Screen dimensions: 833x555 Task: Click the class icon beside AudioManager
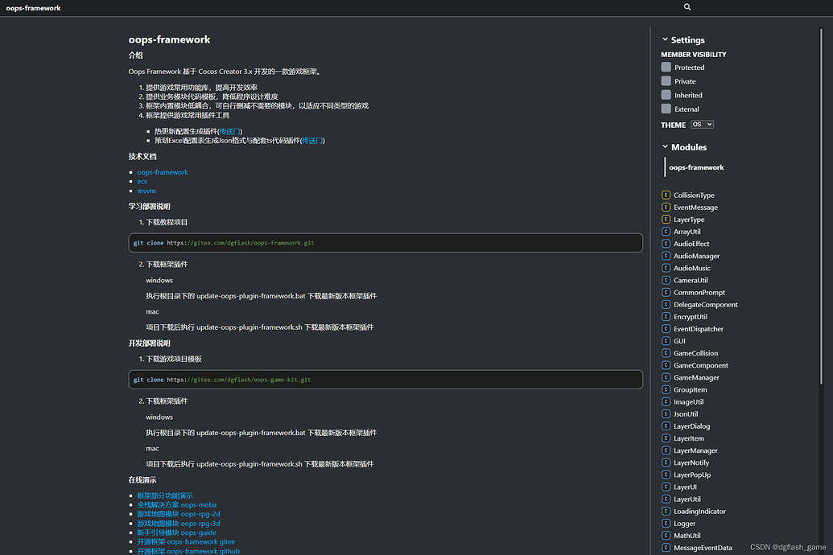pyautogui.click(x=667, y=256)
